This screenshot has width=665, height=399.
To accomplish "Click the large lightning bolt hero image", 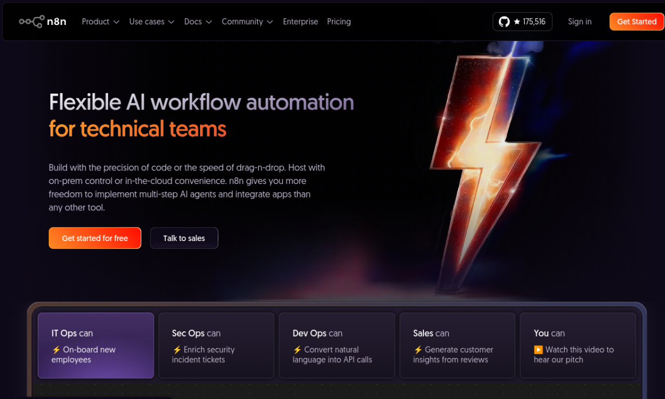I will coord(483,171).
